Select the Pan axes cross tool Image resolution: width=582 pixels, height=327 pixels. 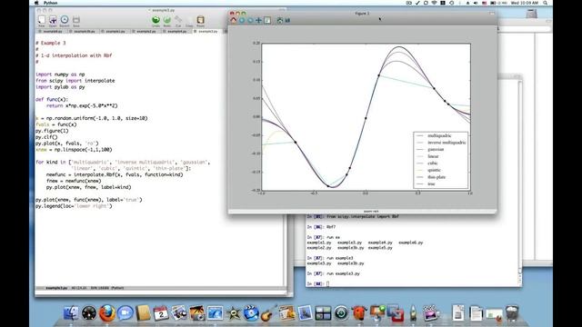coord(258,20)
